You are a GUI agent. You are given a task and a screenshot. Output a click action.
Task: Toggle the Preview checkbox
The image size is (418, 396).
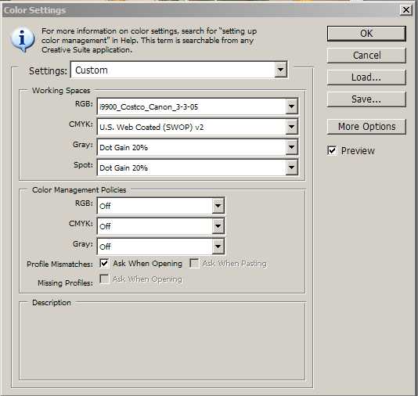332,150
